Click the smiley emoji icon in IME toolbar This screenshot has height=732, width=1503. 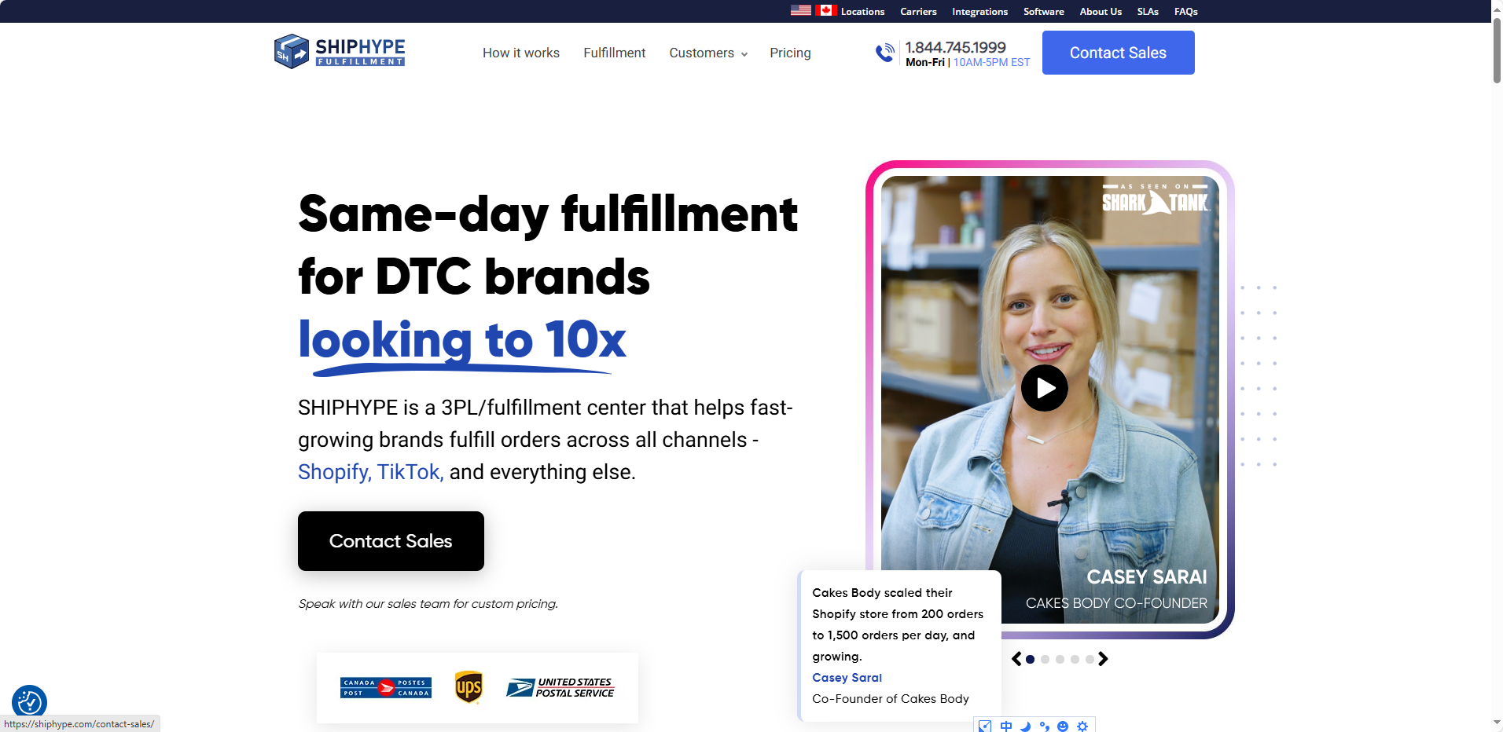point(1063,726)
